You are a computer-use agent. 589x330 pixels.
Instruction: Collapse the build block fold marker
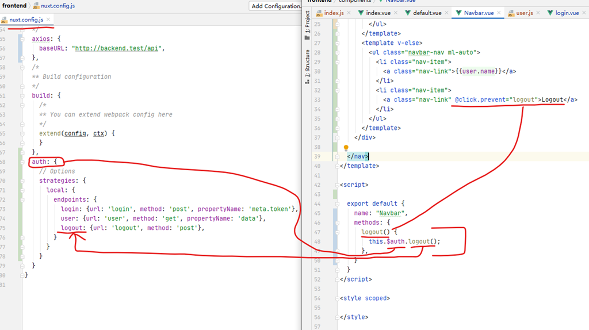pyautogui.click(x=22, y=96)
